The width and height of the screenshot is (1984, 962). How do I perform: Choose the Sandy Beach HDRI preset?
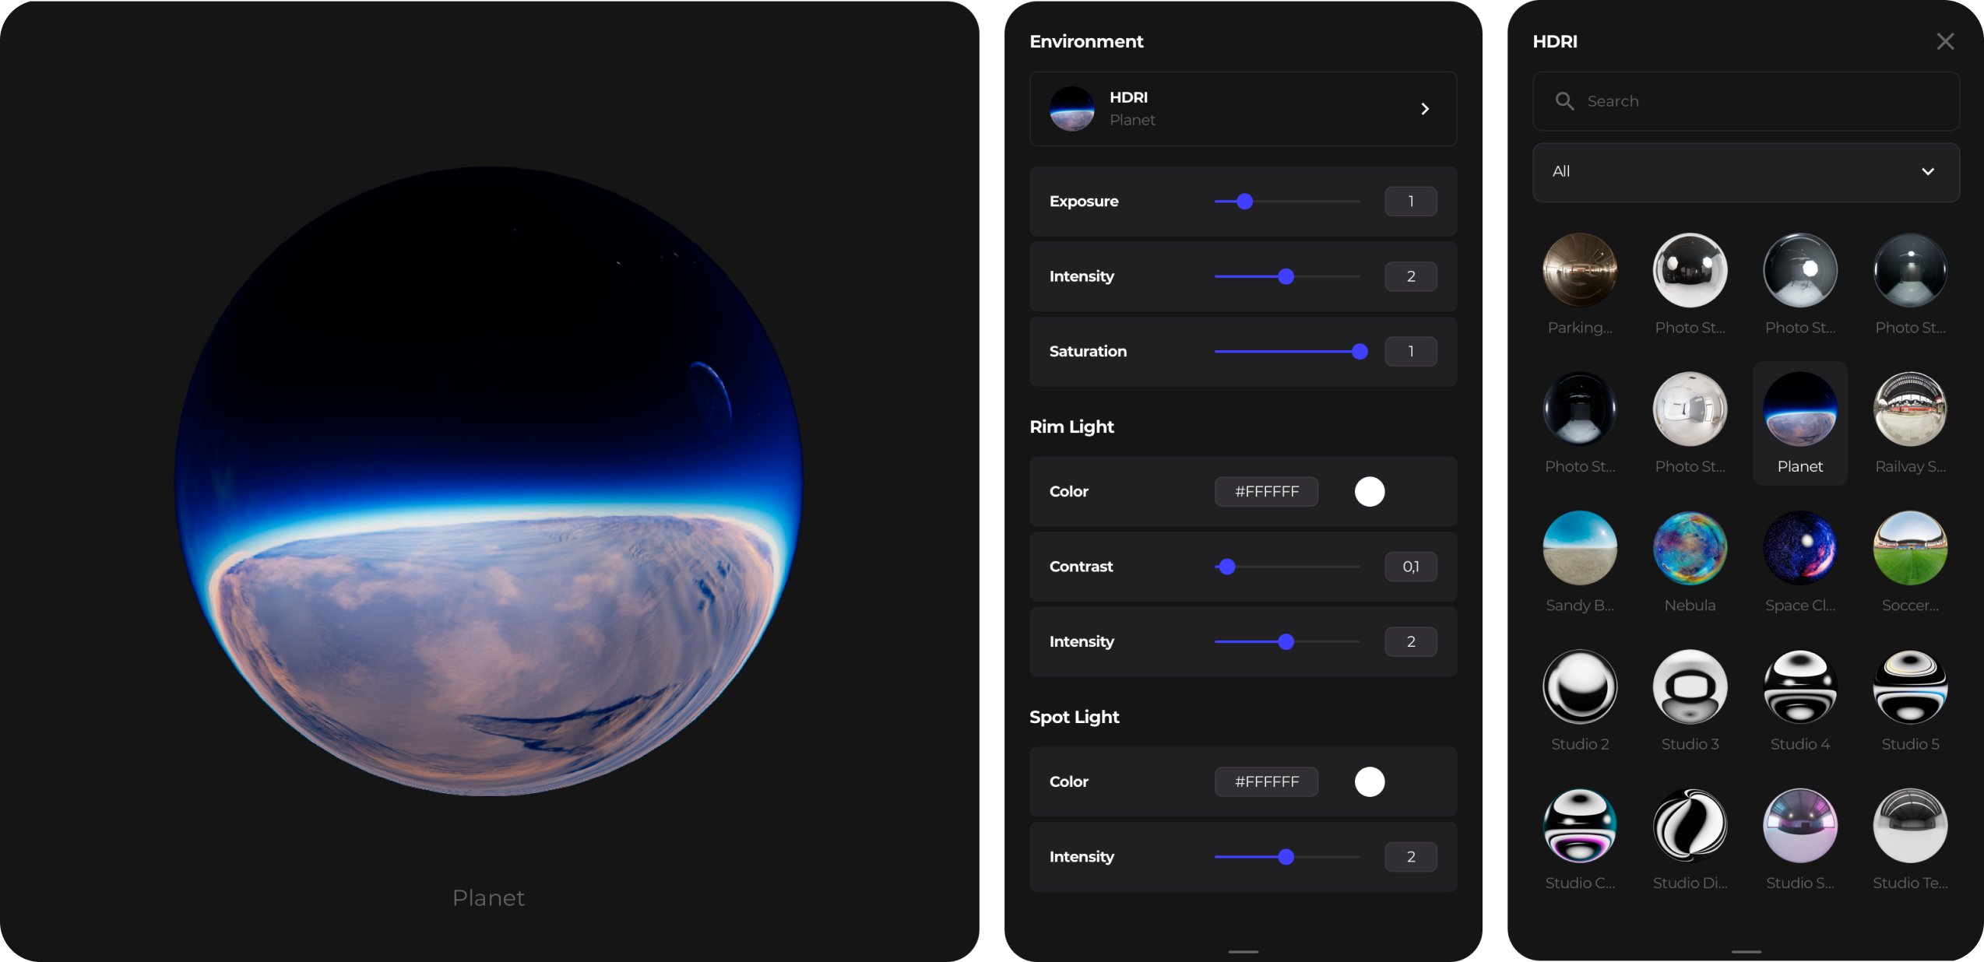point(1580,548)
